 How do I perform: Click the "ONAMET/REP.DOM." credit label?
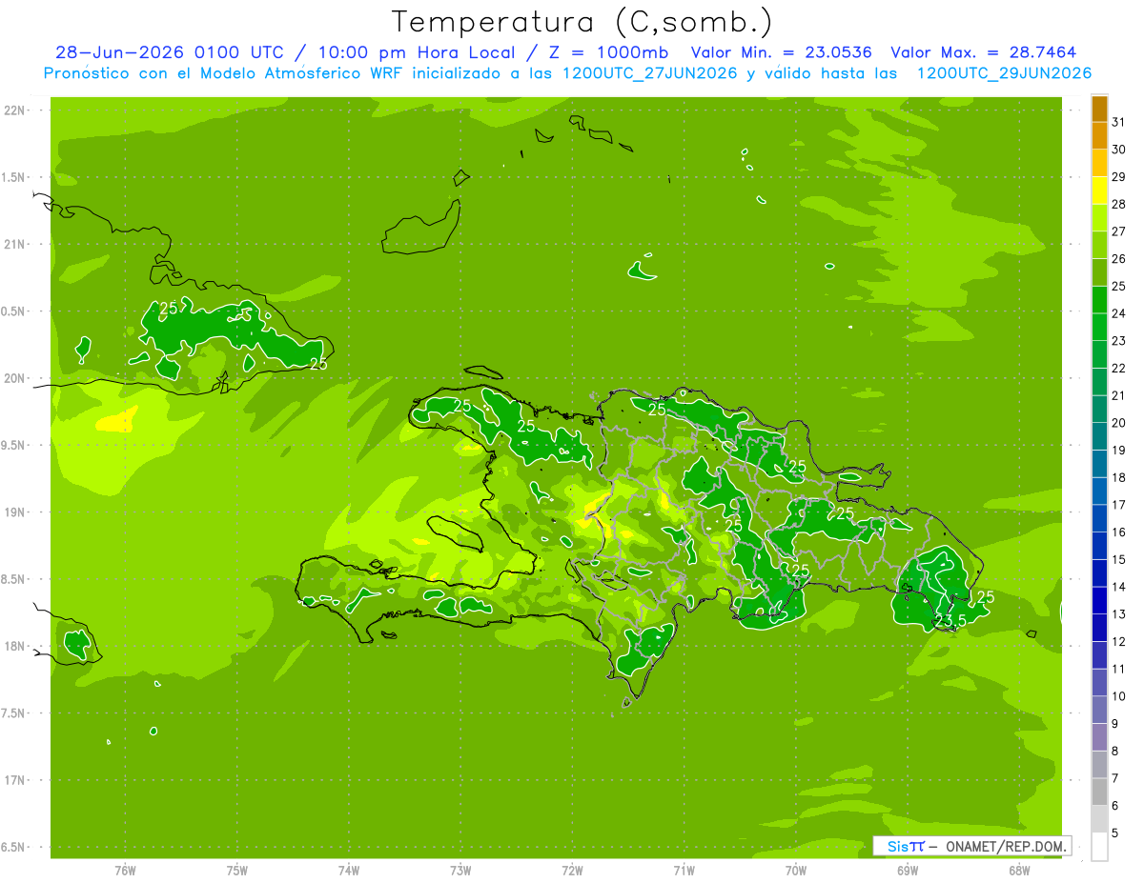pos(1007,846)
